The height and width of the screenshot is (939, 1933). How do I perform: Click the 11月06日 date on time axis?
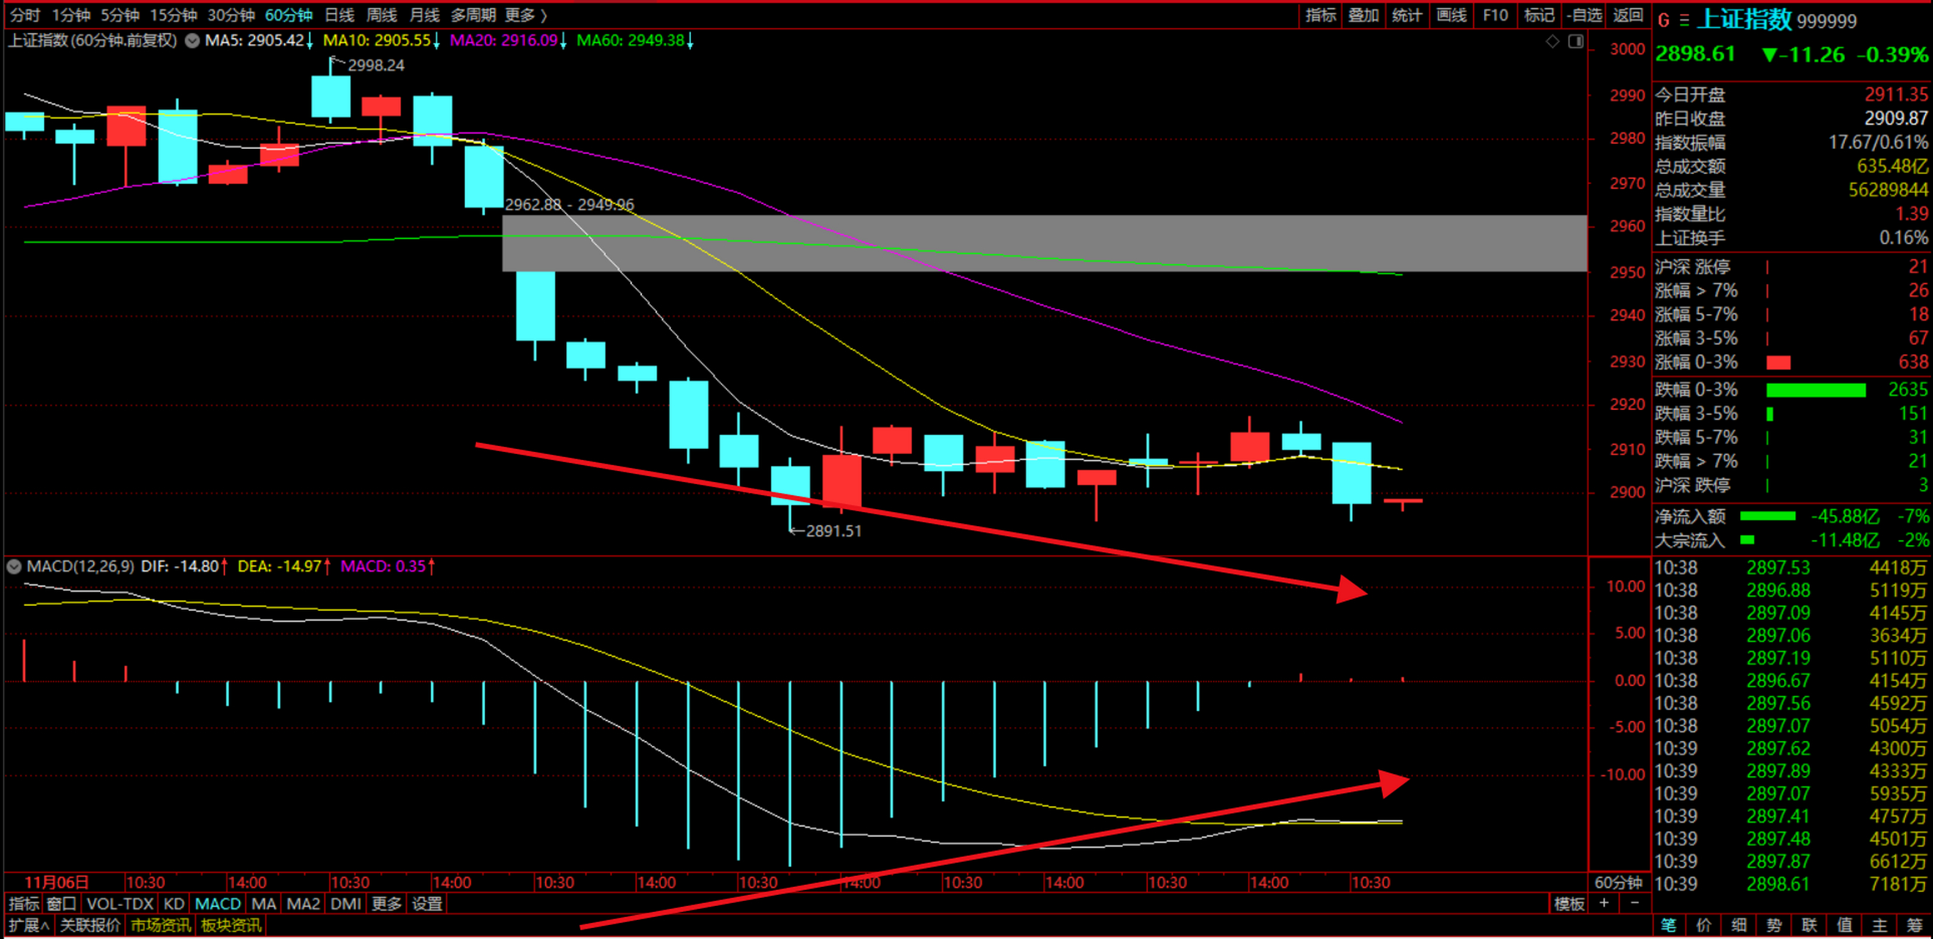point(56,883)
